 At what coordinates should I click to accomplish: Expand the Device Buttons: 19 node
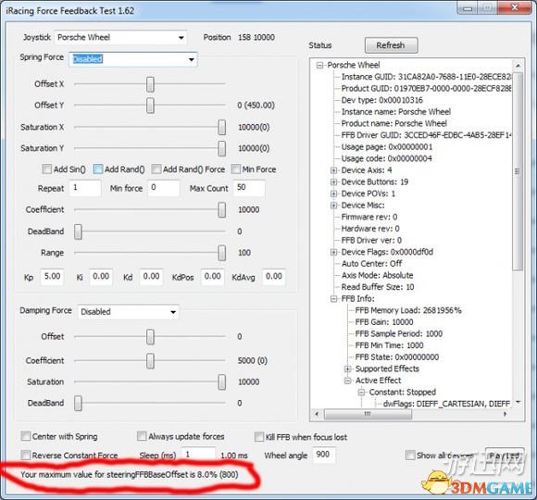pyautogui.click(x=333, y=181)
